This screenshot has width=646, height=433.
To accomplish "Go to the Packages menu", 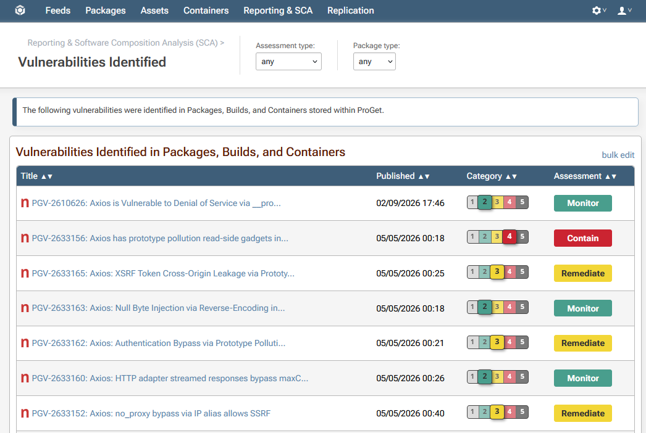I will (x=106, y=10).
